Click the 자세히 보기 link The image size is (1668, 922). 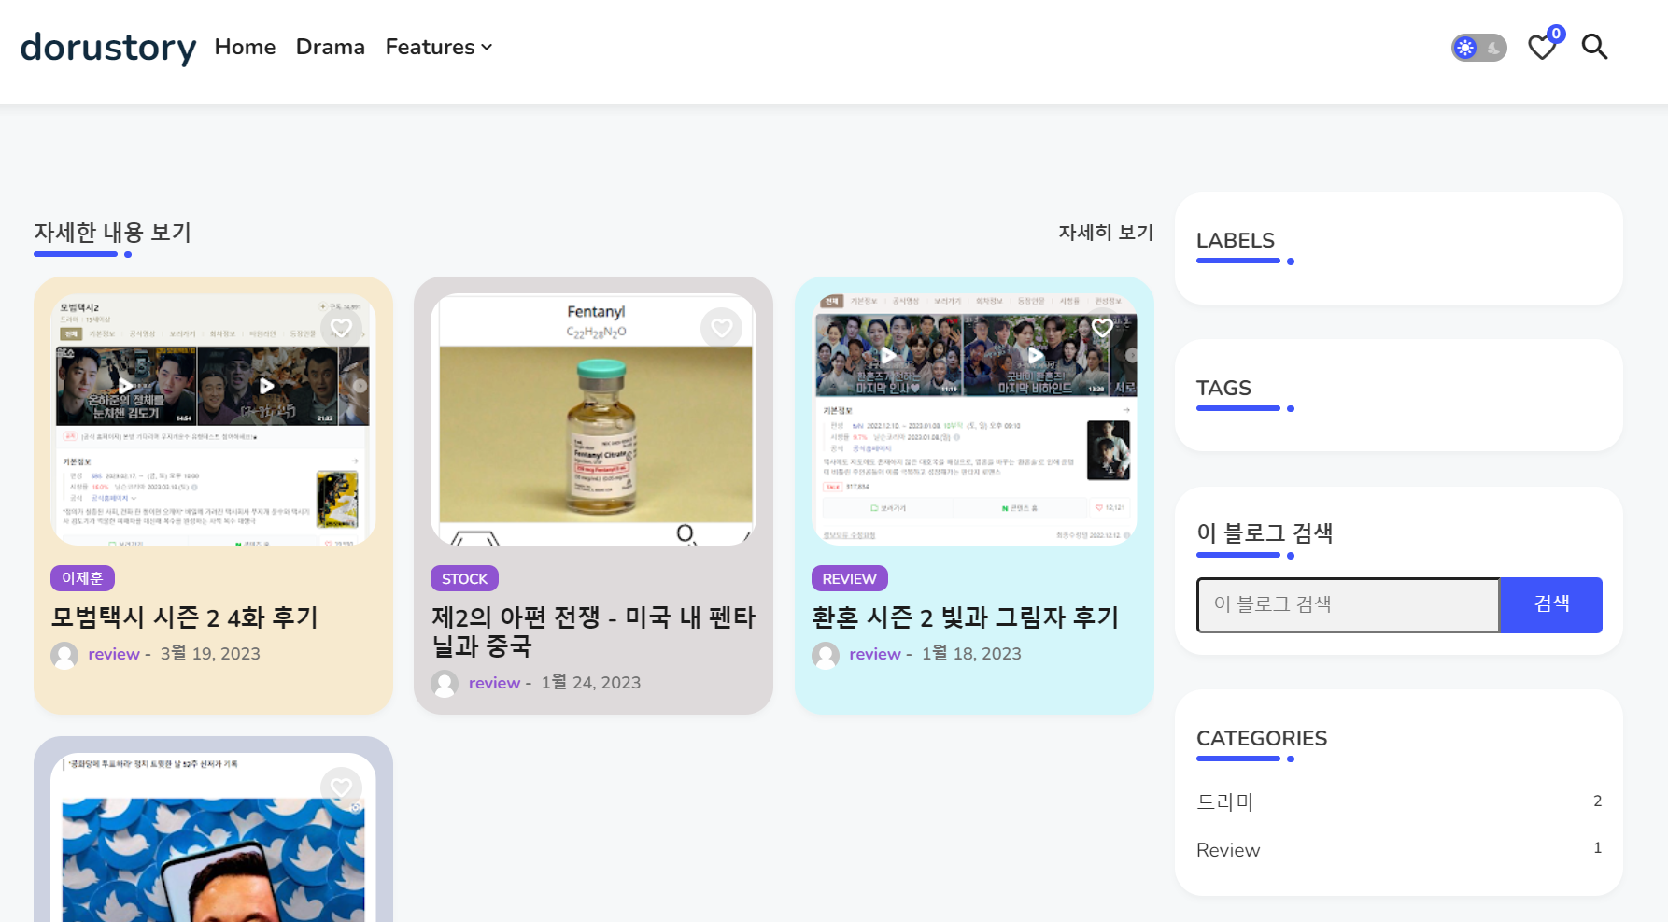click(1106, 232)
